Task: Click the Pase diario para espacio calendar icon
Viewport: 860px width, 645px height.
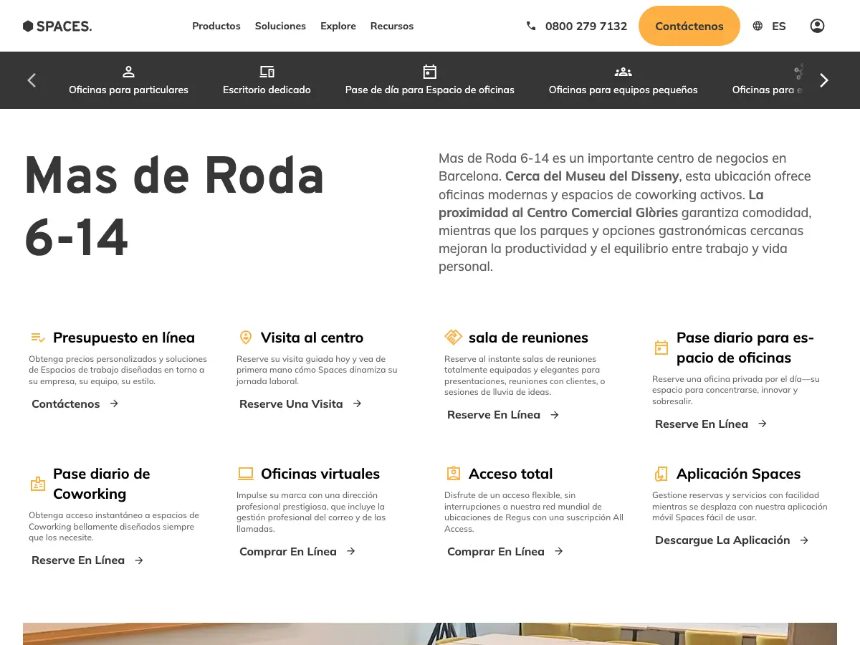Action: click(661, 348)
